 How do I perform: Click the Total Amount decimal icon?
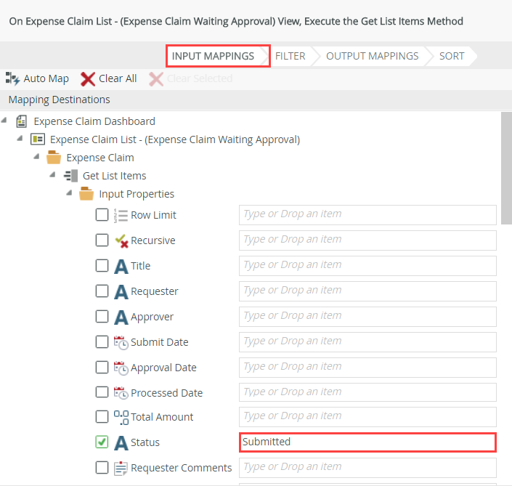121,418
